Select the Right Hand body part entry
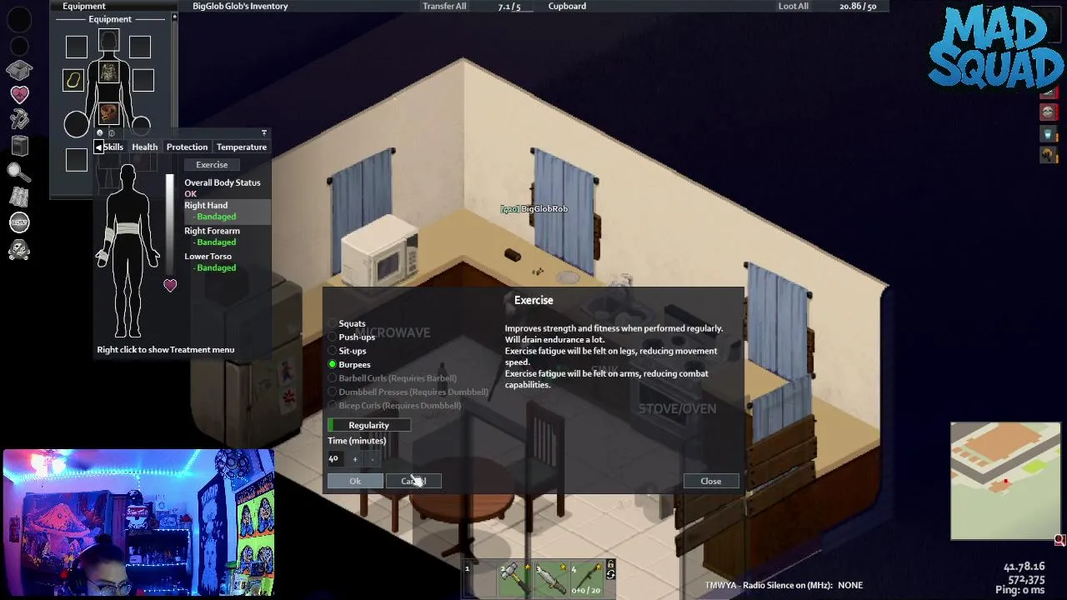Screen dimensions: 1067x600 click(228, 211)
